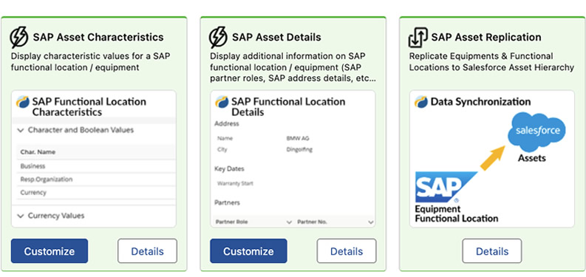Click the replication arrows icon beside SAP Asset Replication

[x=418, y=38]
